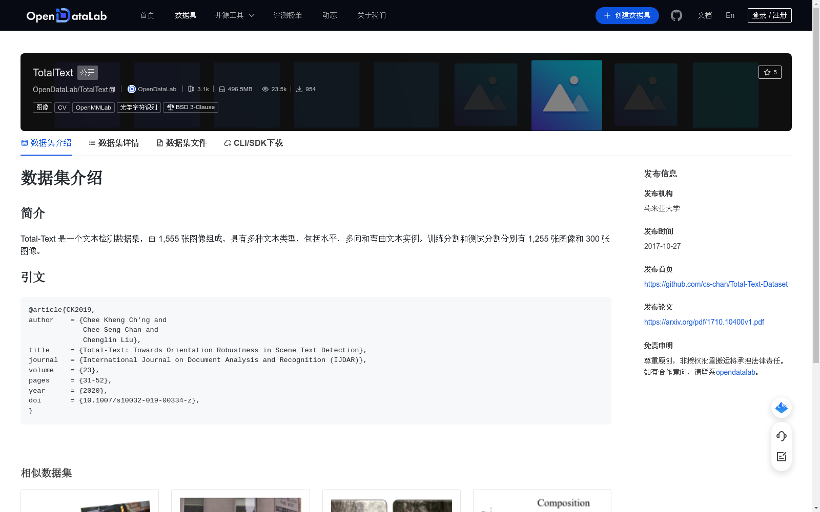This screenshot has height=512, width=820.
Task: Star the TotalText dataset
Action: [x=770, y=72]
